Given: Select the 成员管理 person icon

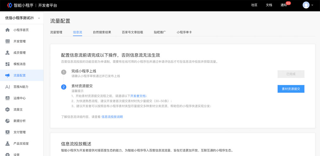Looking at the screenshot, I should (x=8, y=53).
